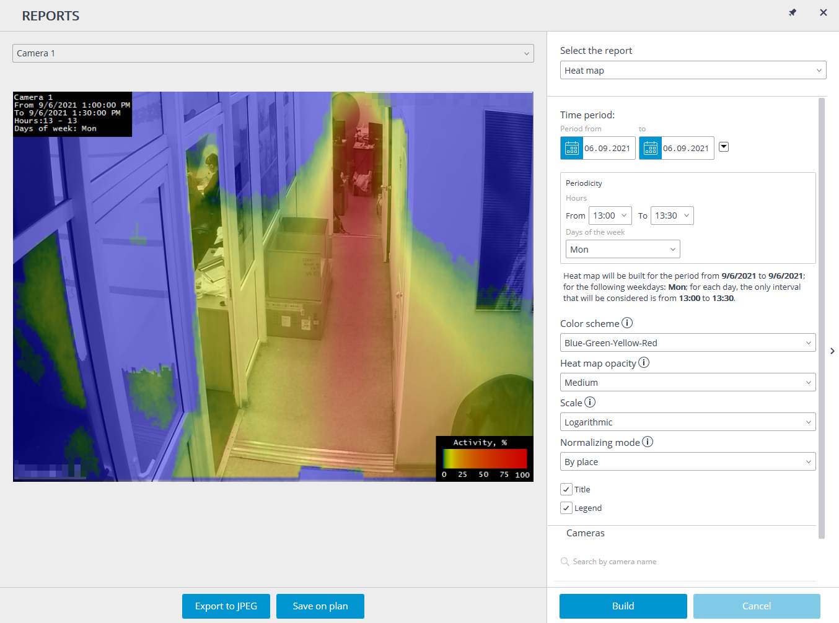
Task: Toggle the Legend checkbox
Action: [x=566, y=508]
